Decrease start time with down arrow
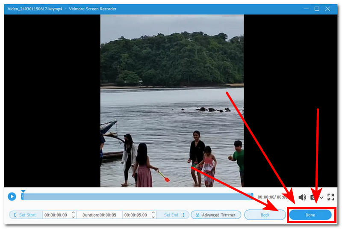The height and width of the screenshot is (229, 342). tap(73, 217)
